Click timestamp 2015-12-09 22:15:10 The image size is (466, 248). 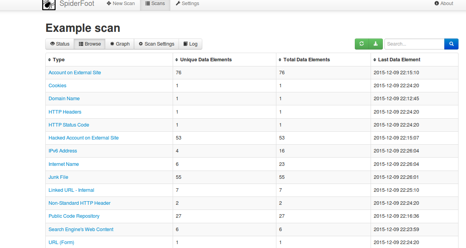(x=396, y=73)
